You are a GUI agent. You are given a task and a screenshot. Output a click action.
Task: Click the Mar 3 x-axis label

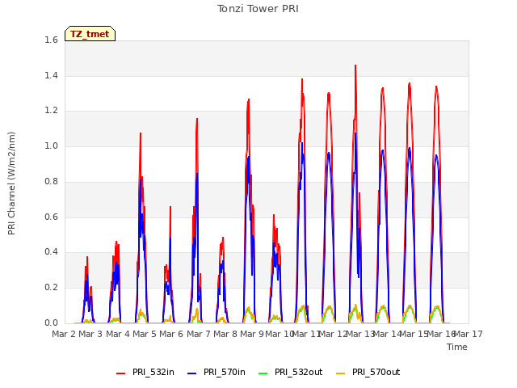[90, 334]
